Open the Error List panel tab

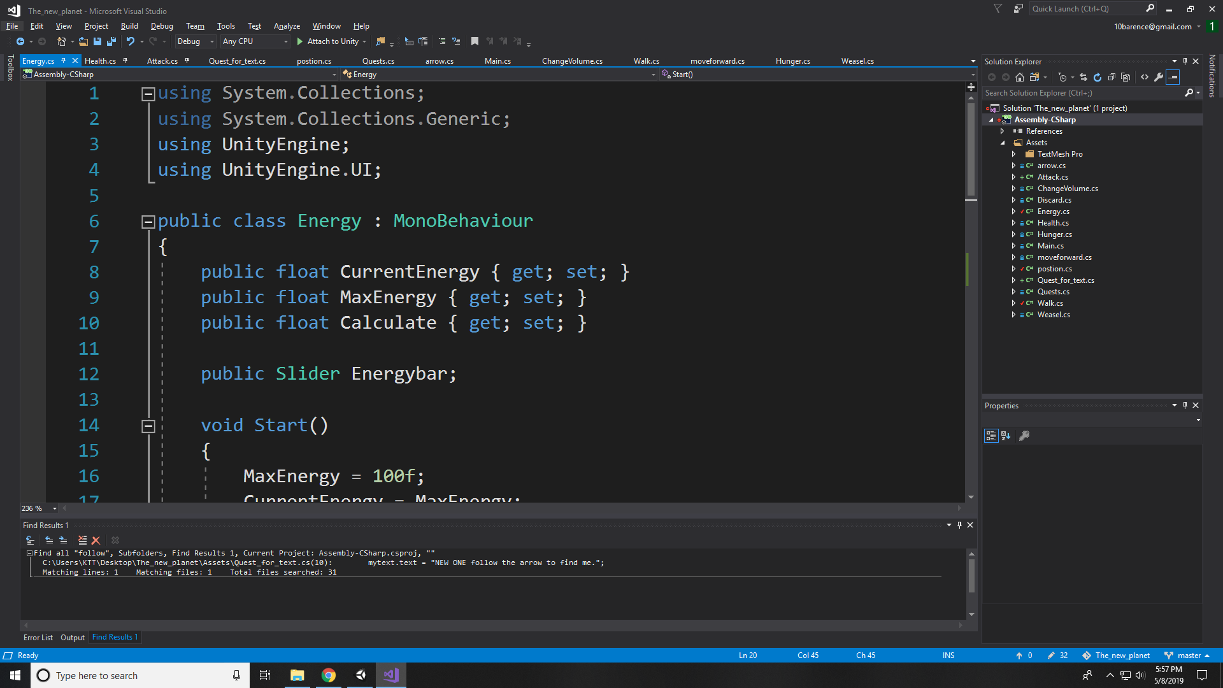point(38,638)
